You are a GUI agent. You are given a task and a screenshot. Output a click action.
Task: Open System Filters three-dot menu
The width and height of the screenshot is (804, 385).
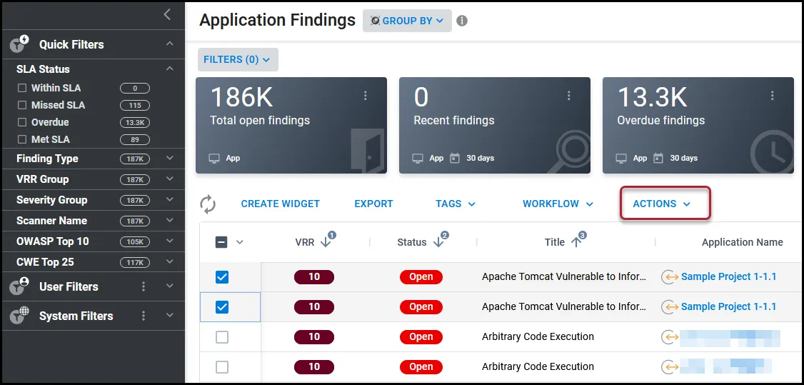click(x=144, y=315)
